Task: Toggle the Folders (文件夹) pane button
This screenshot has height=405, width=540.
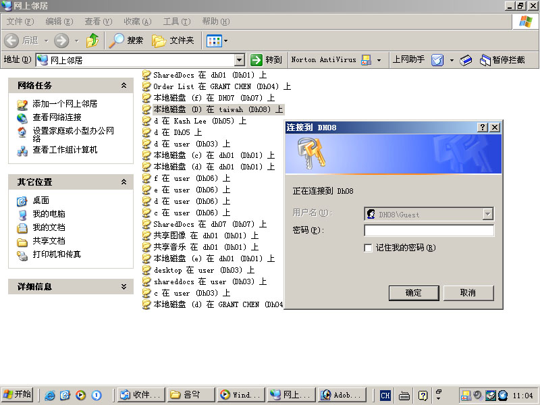Action: pos(173,40)
